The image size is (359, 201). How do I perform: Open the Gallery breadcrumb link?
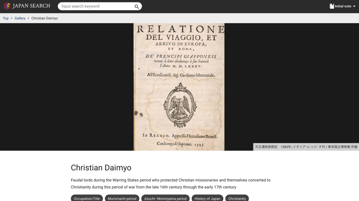20,18
